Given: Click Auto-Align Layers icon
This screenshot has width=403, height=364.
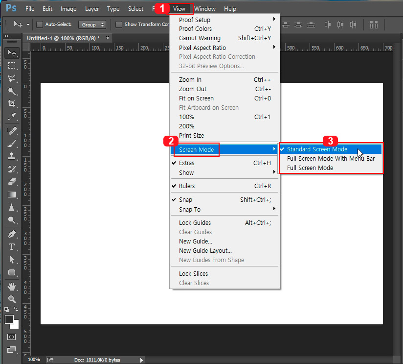Looking at the screenshot, I should (x=374, y=24).
